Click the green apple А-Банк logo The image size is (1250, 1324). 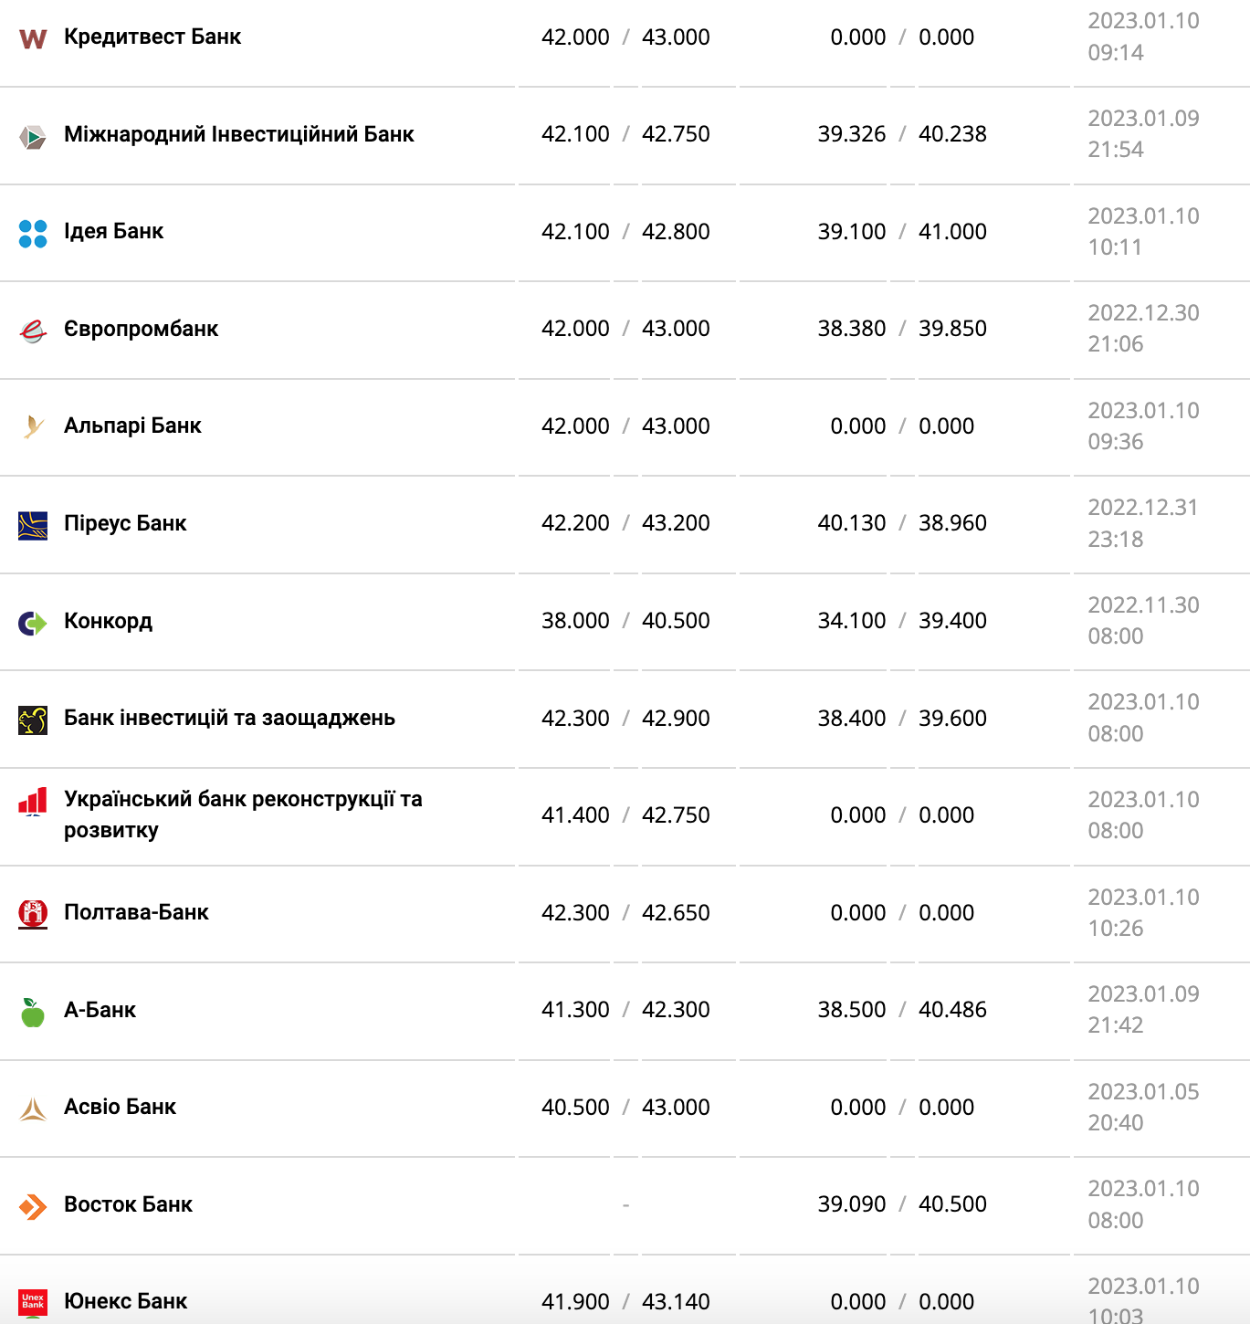point(33,1012)
